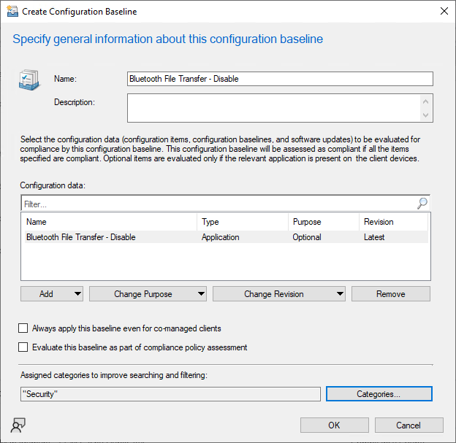Expand the Change Revision dropdown
Viewport: 456px width, 443px height.
pyautogui.click(x=279, y=294)
